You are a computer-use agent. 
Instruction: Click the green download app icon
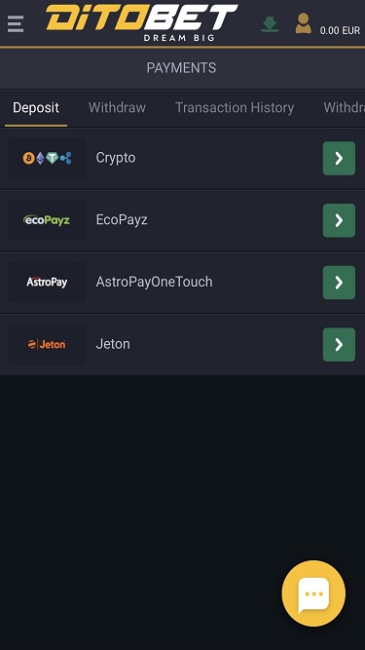pos(270,24)
